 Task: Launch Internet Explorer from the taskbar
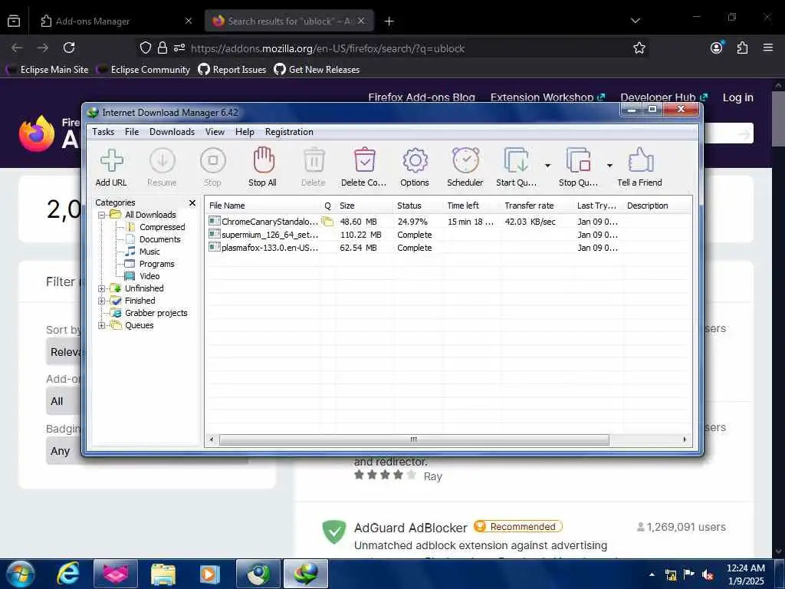67,574
